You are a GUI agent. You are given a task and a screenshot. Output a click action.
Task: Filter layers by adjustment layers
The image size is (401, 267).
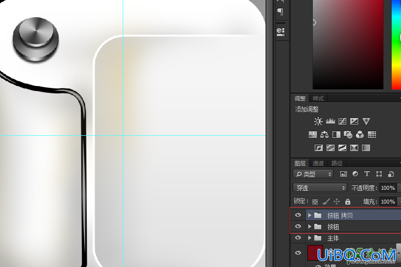pos(355,174)
